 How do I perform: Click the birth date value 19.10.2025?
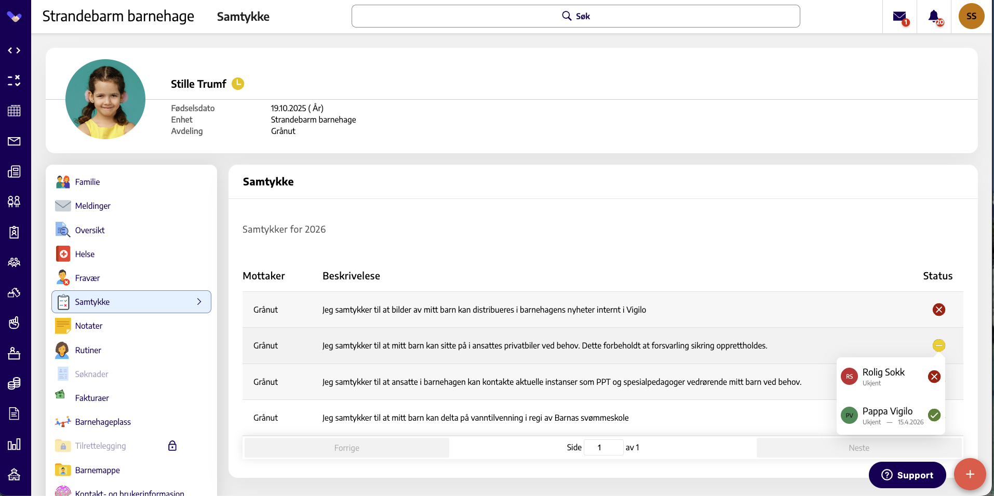(x=297, y=108)
